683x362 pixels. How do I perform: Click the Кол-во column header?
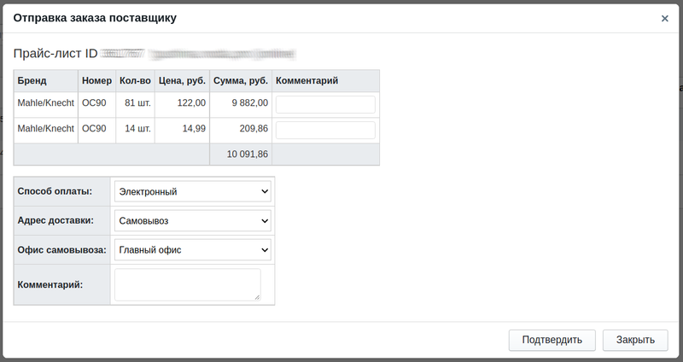click(136, 81)
